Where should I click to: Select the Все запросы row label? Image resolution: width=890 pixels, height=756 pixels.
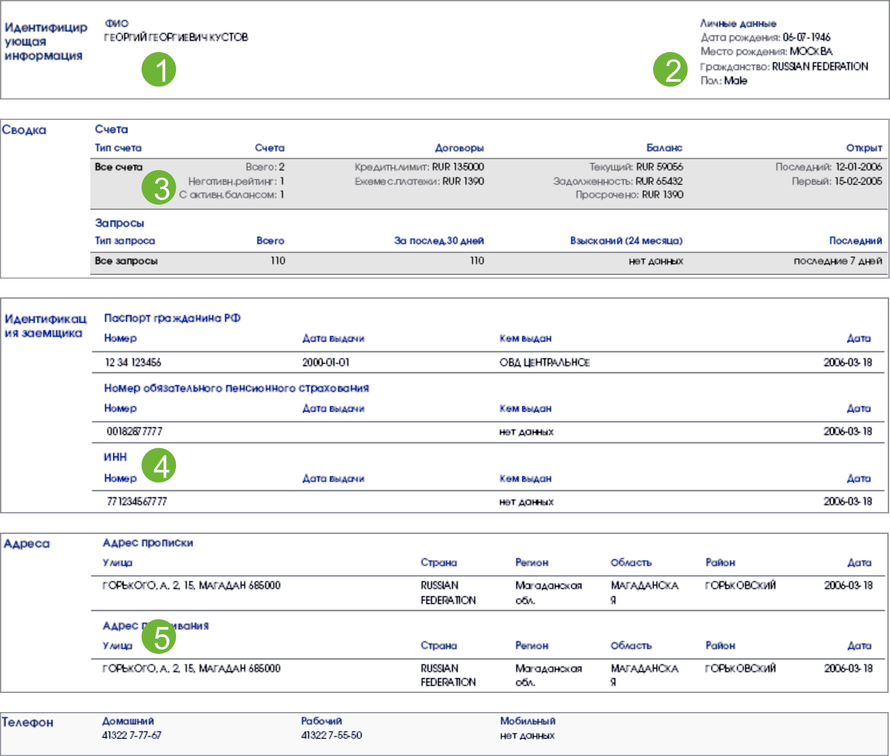[126, 261]
